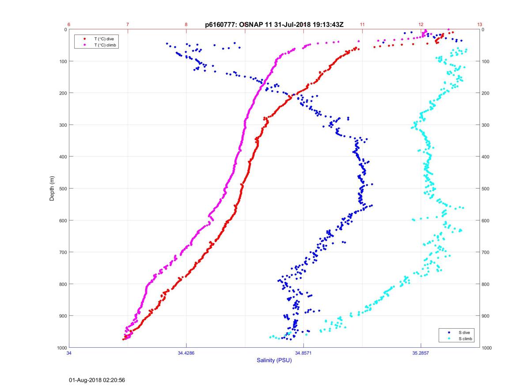Viewport: 530px width, 391px height.
Task: Click red temperature tick label "13"
Action: pos(480,25)
